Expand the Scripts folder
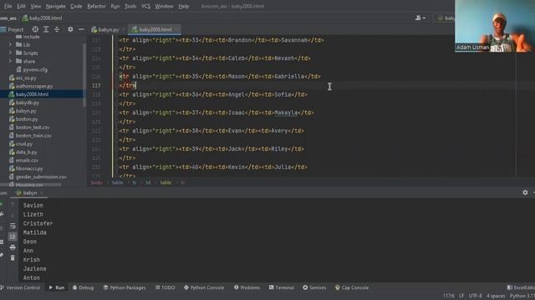Viewport: 535px width, 300px height. [10, 52]
